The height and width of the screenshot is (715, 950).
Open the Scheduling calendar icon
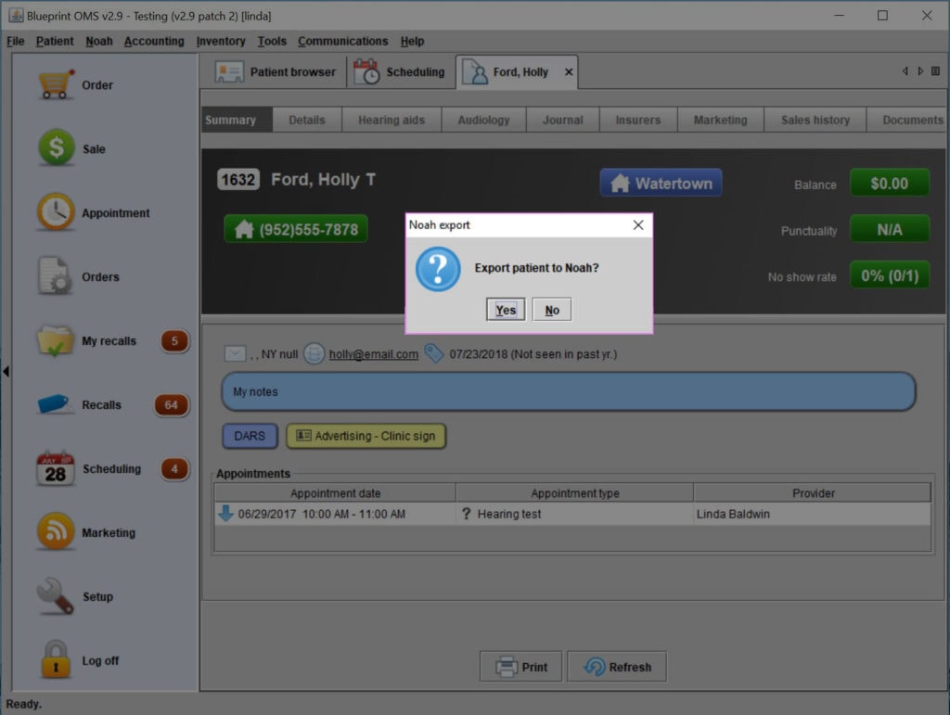coord(54,468)
